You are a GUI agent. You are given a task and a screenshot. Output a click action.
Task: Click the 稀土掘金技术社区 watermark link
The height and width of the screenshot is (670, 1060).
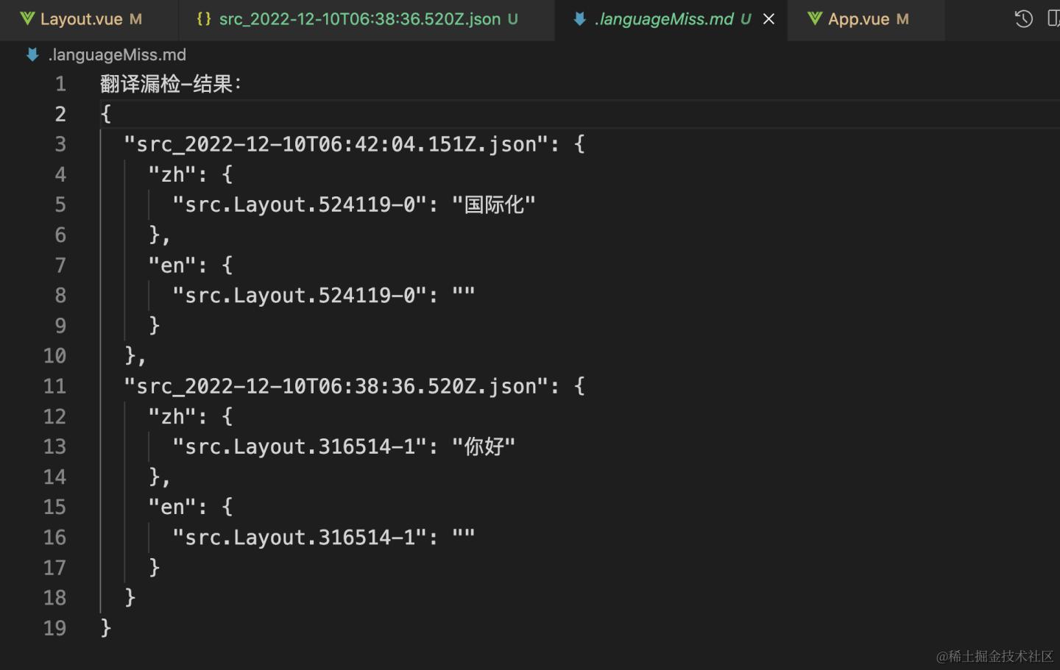995,657
